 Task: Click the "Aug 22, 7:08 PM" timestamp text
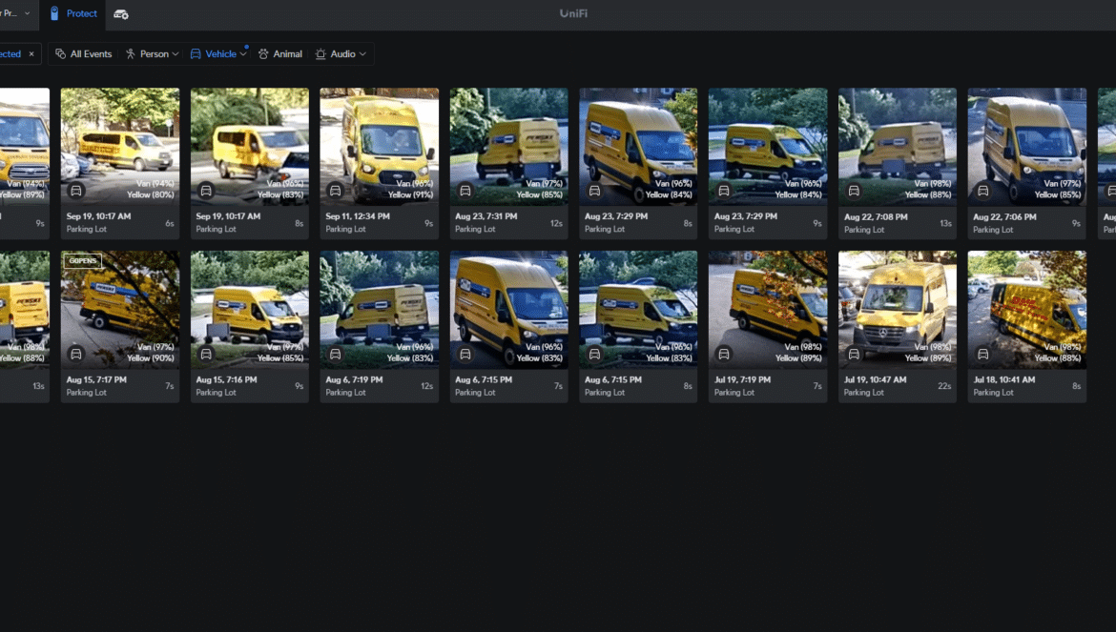coord(876,216)
